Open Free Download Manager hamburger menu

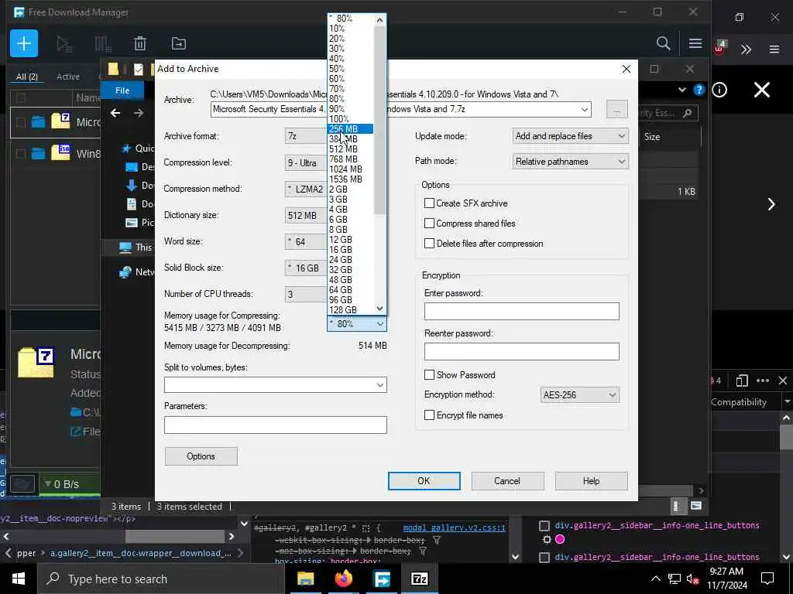click(695, 43)
